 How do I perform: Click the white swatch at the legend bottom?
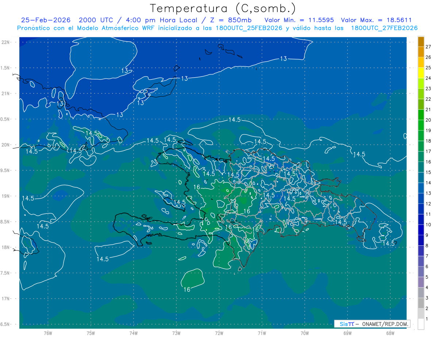click(421, 324)
